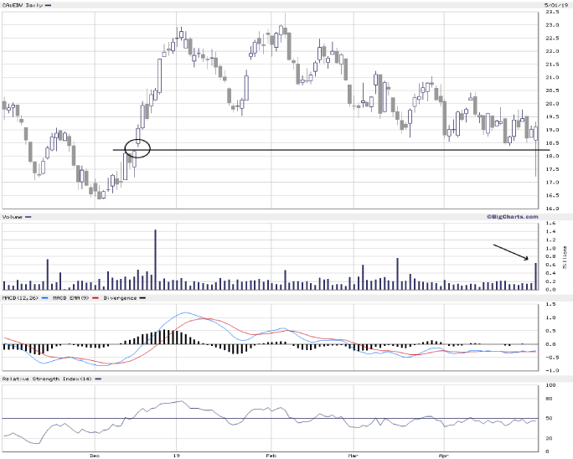The image size is (573, 459).
Task: Click the Apr label on the time axis
Action: (x=443, y=456)
